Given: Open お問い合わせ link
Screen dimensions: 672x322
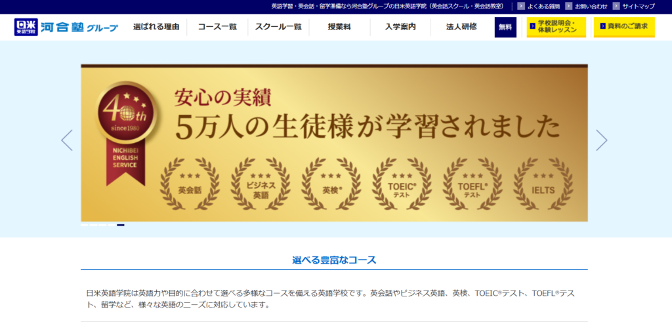Looking at the screenshot, I should coord(591,7).
